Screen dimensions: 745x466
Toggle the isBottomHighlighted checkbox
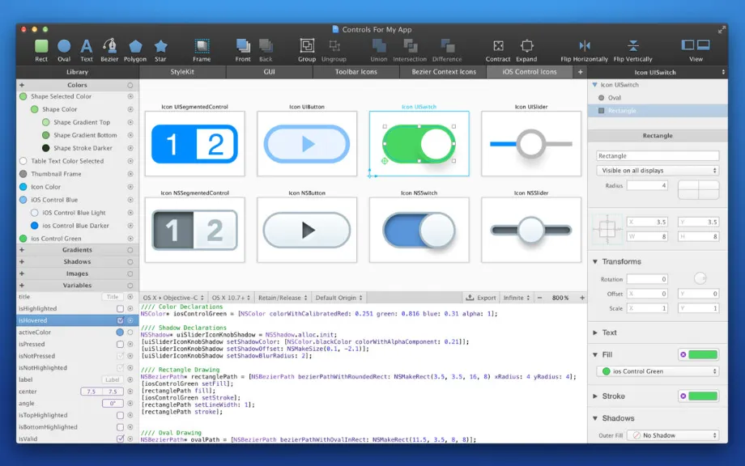point(120,427)
